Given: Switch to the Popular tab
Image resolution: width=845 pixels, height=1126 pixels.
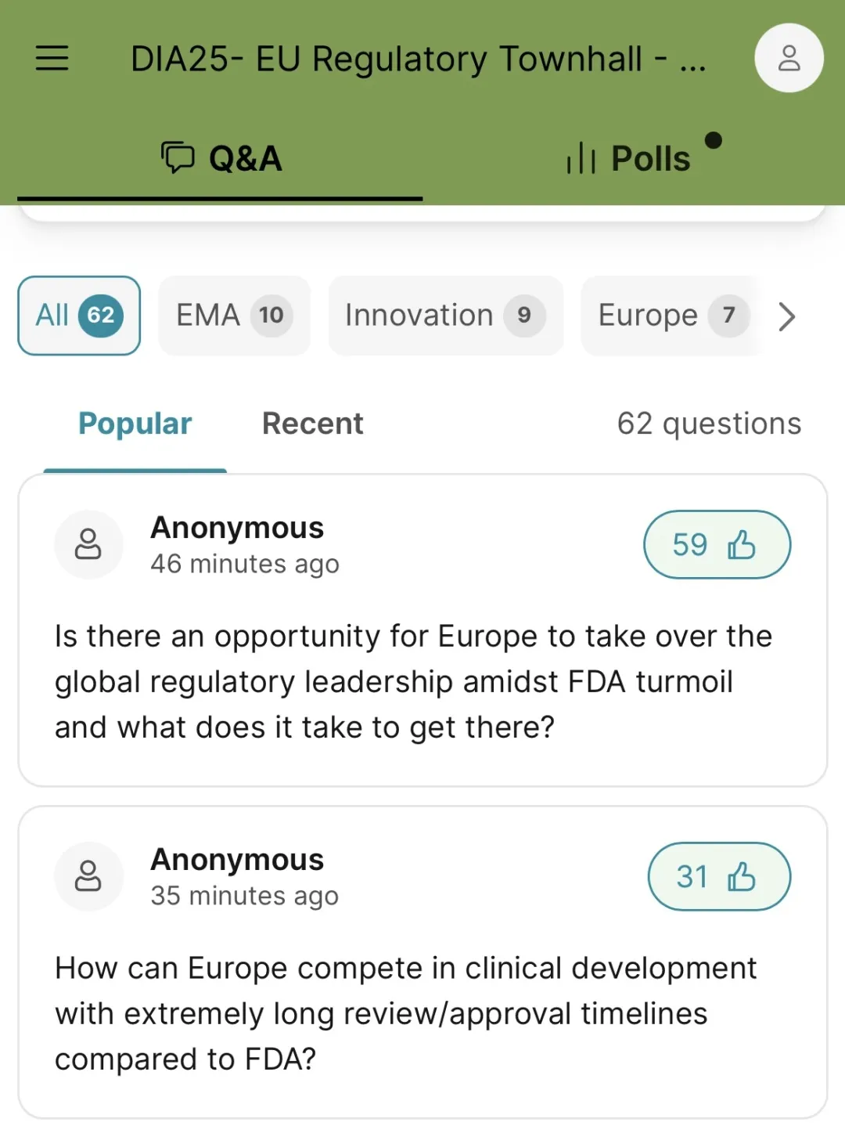Looking at the screenshot, I should point(135,424).
